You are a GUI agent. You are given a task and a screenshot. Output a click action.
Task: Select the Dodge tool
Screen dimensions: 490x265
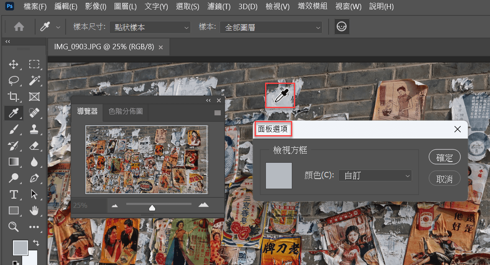click(x=13, y=178)
